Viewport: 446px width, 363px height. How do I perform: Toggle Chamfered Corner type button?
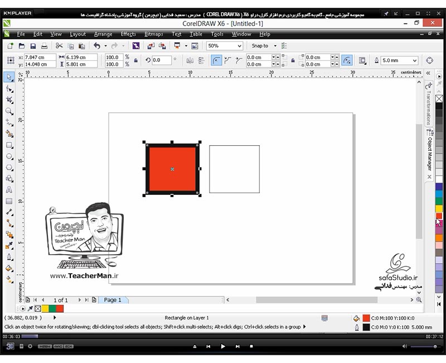coord(239,60)
